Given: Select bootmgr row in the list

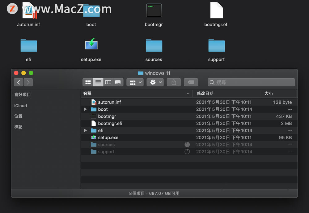Looking at the screenshot, I should 189,116.
